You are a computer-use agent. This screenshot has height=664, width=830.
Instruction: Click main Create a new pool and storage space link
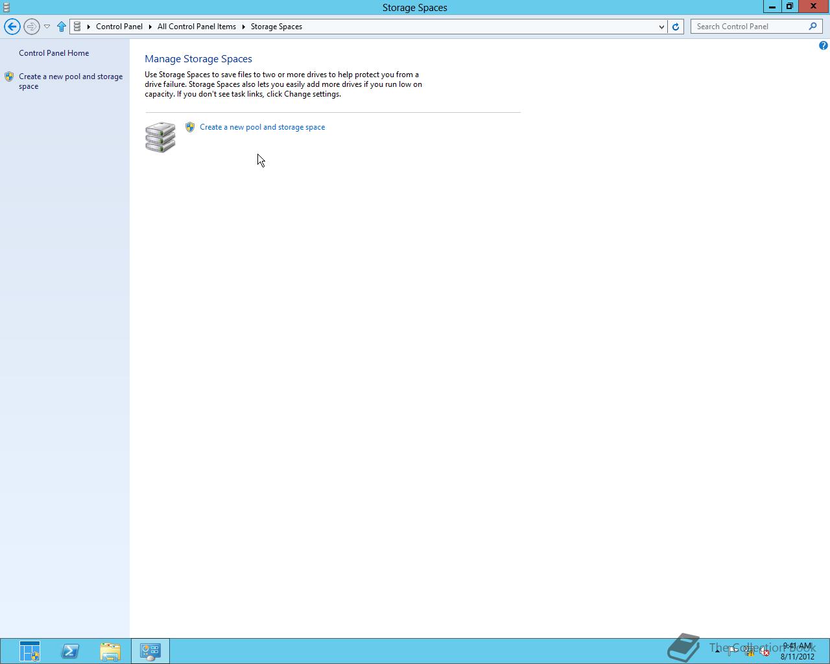(x=263, y=127)
